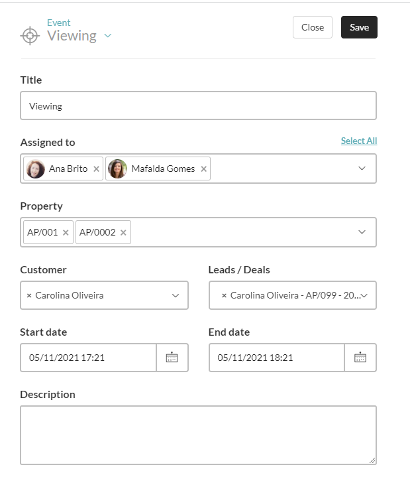Open the Start date calendar picker
Viewport: 410px width, 477px height.
coord(172,358)
